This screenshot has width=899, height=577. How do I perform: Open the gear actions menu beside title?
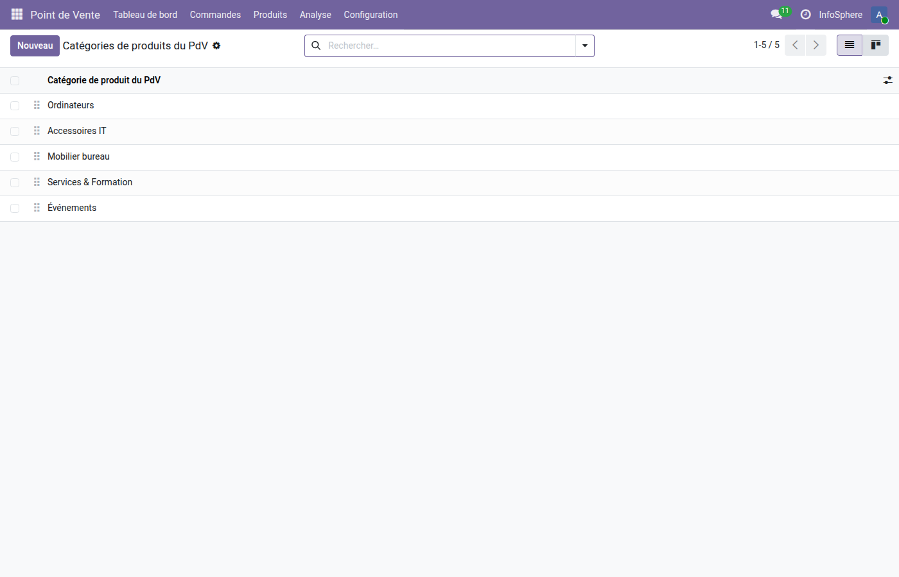(216, 46)
